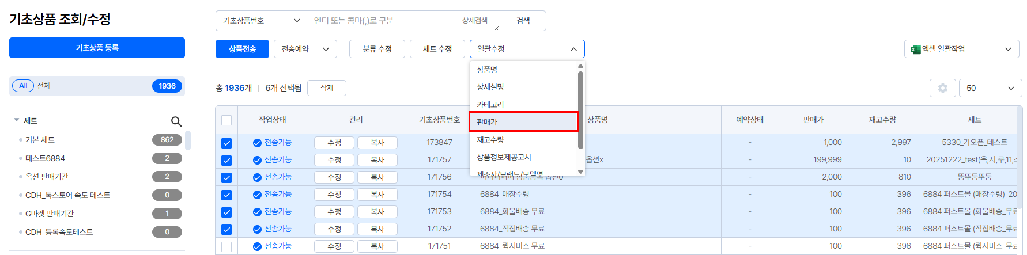Viewport: 1027px width, 255px height.
Task: Click the blue 기초상품 등록 button
Action: click(97, 48)
